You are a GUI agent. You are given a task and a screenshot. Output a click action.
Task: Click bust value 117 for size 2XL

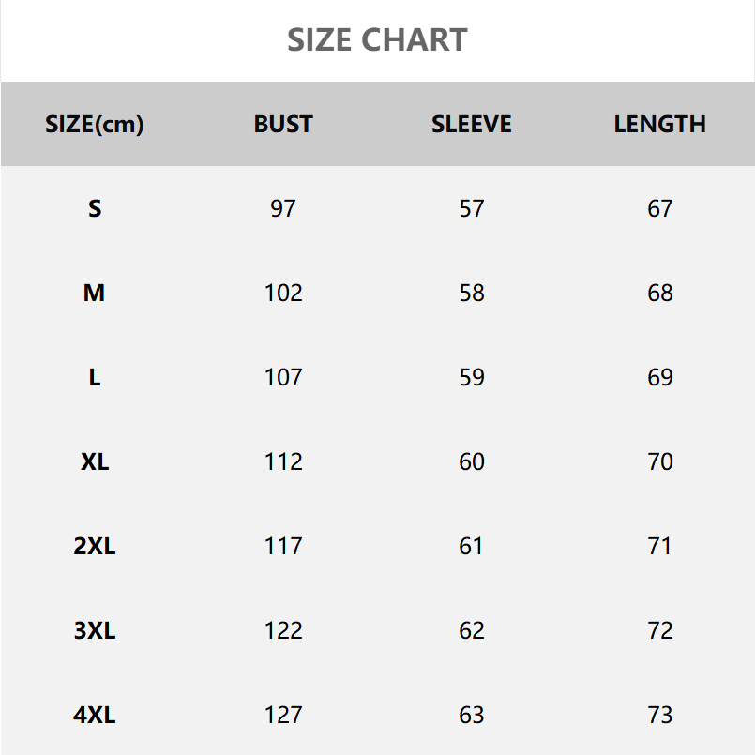[283, 546]
